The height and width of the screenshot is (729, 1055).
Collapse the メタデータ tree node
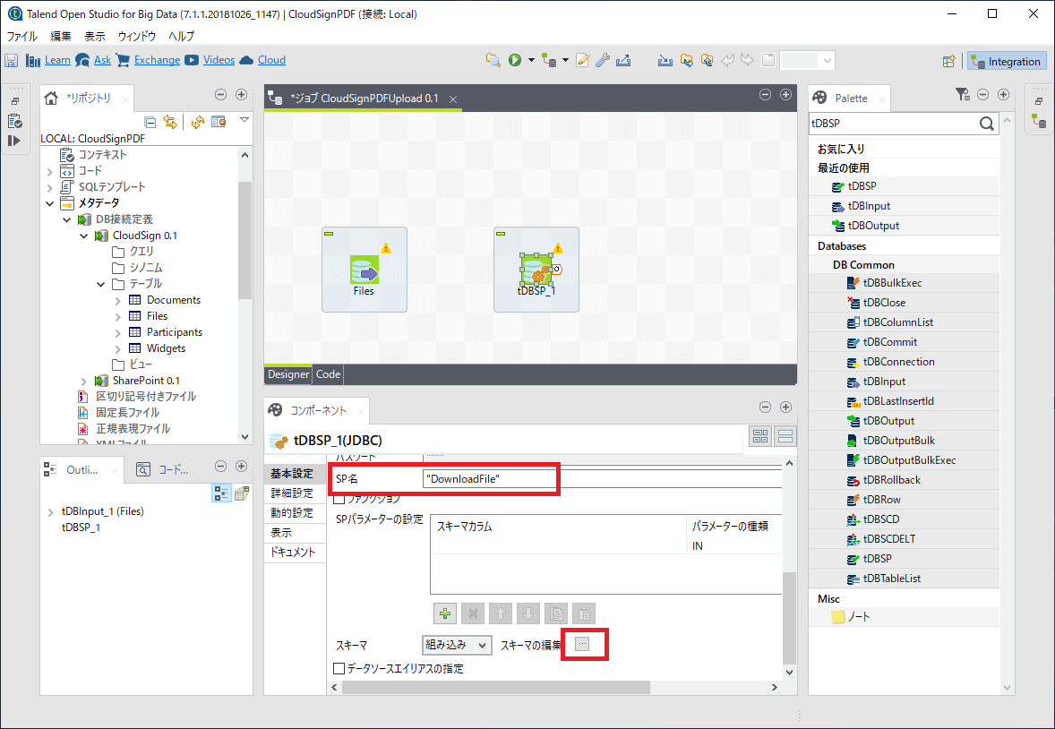(50, 203)
